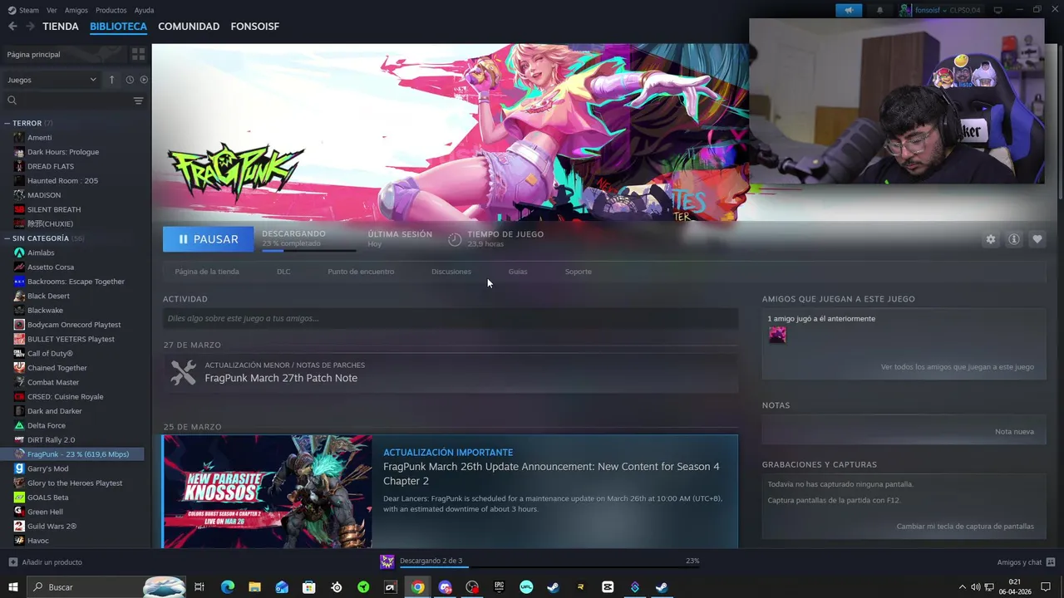Add FragPunk to favorites heart
Image resolution: width=1064 pixels, height=598 pixels.
1037,239
